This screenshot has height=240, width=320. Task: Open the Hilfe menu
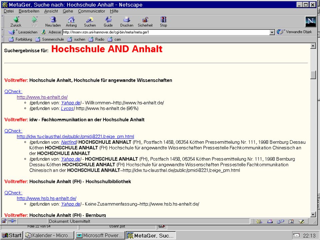point(114,11)
